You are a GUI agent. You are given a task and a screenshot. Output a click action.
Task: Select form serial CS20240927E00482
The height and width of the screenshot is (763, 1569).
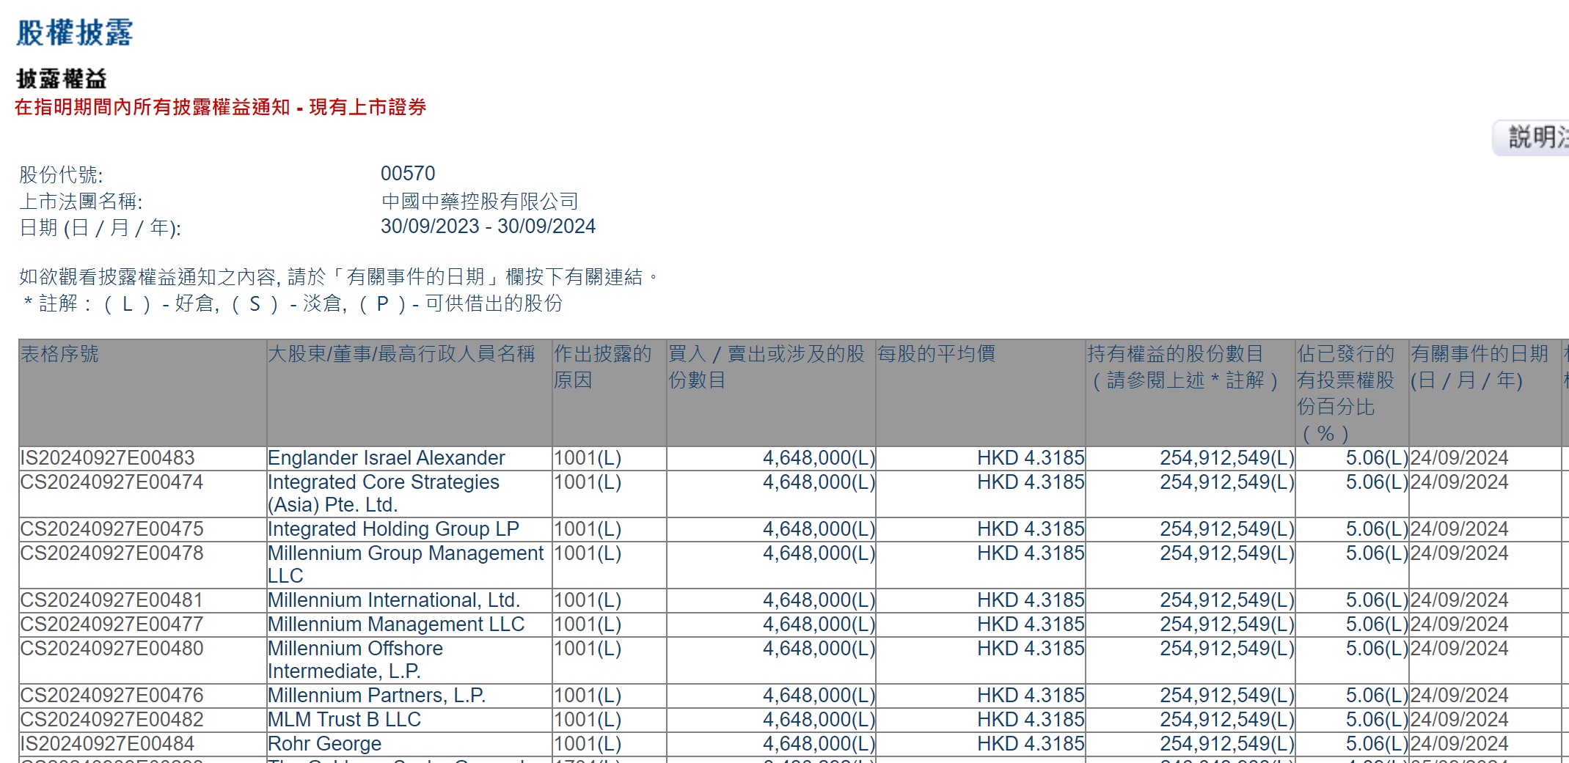pyautogui.click(x=111, y=720)
